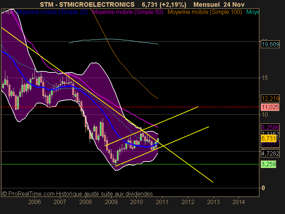Image resolution: width=285 pixels, height=214 pixels.
Task: Click the 10 price axis label
Action: [265, 114]
